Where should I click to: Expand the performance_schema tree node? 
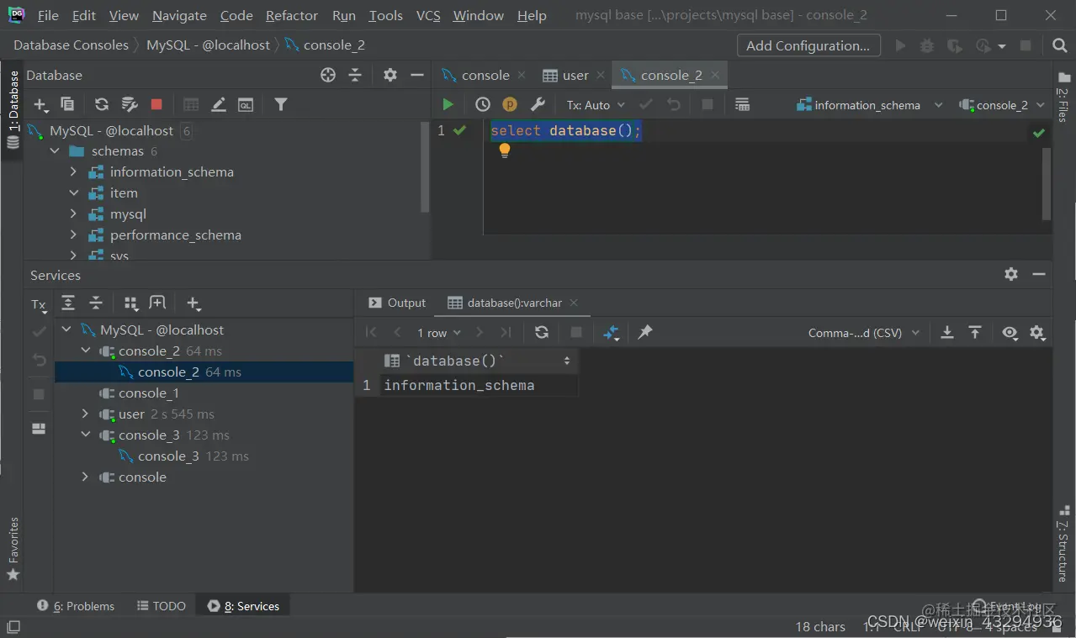[x=73, y=235]
